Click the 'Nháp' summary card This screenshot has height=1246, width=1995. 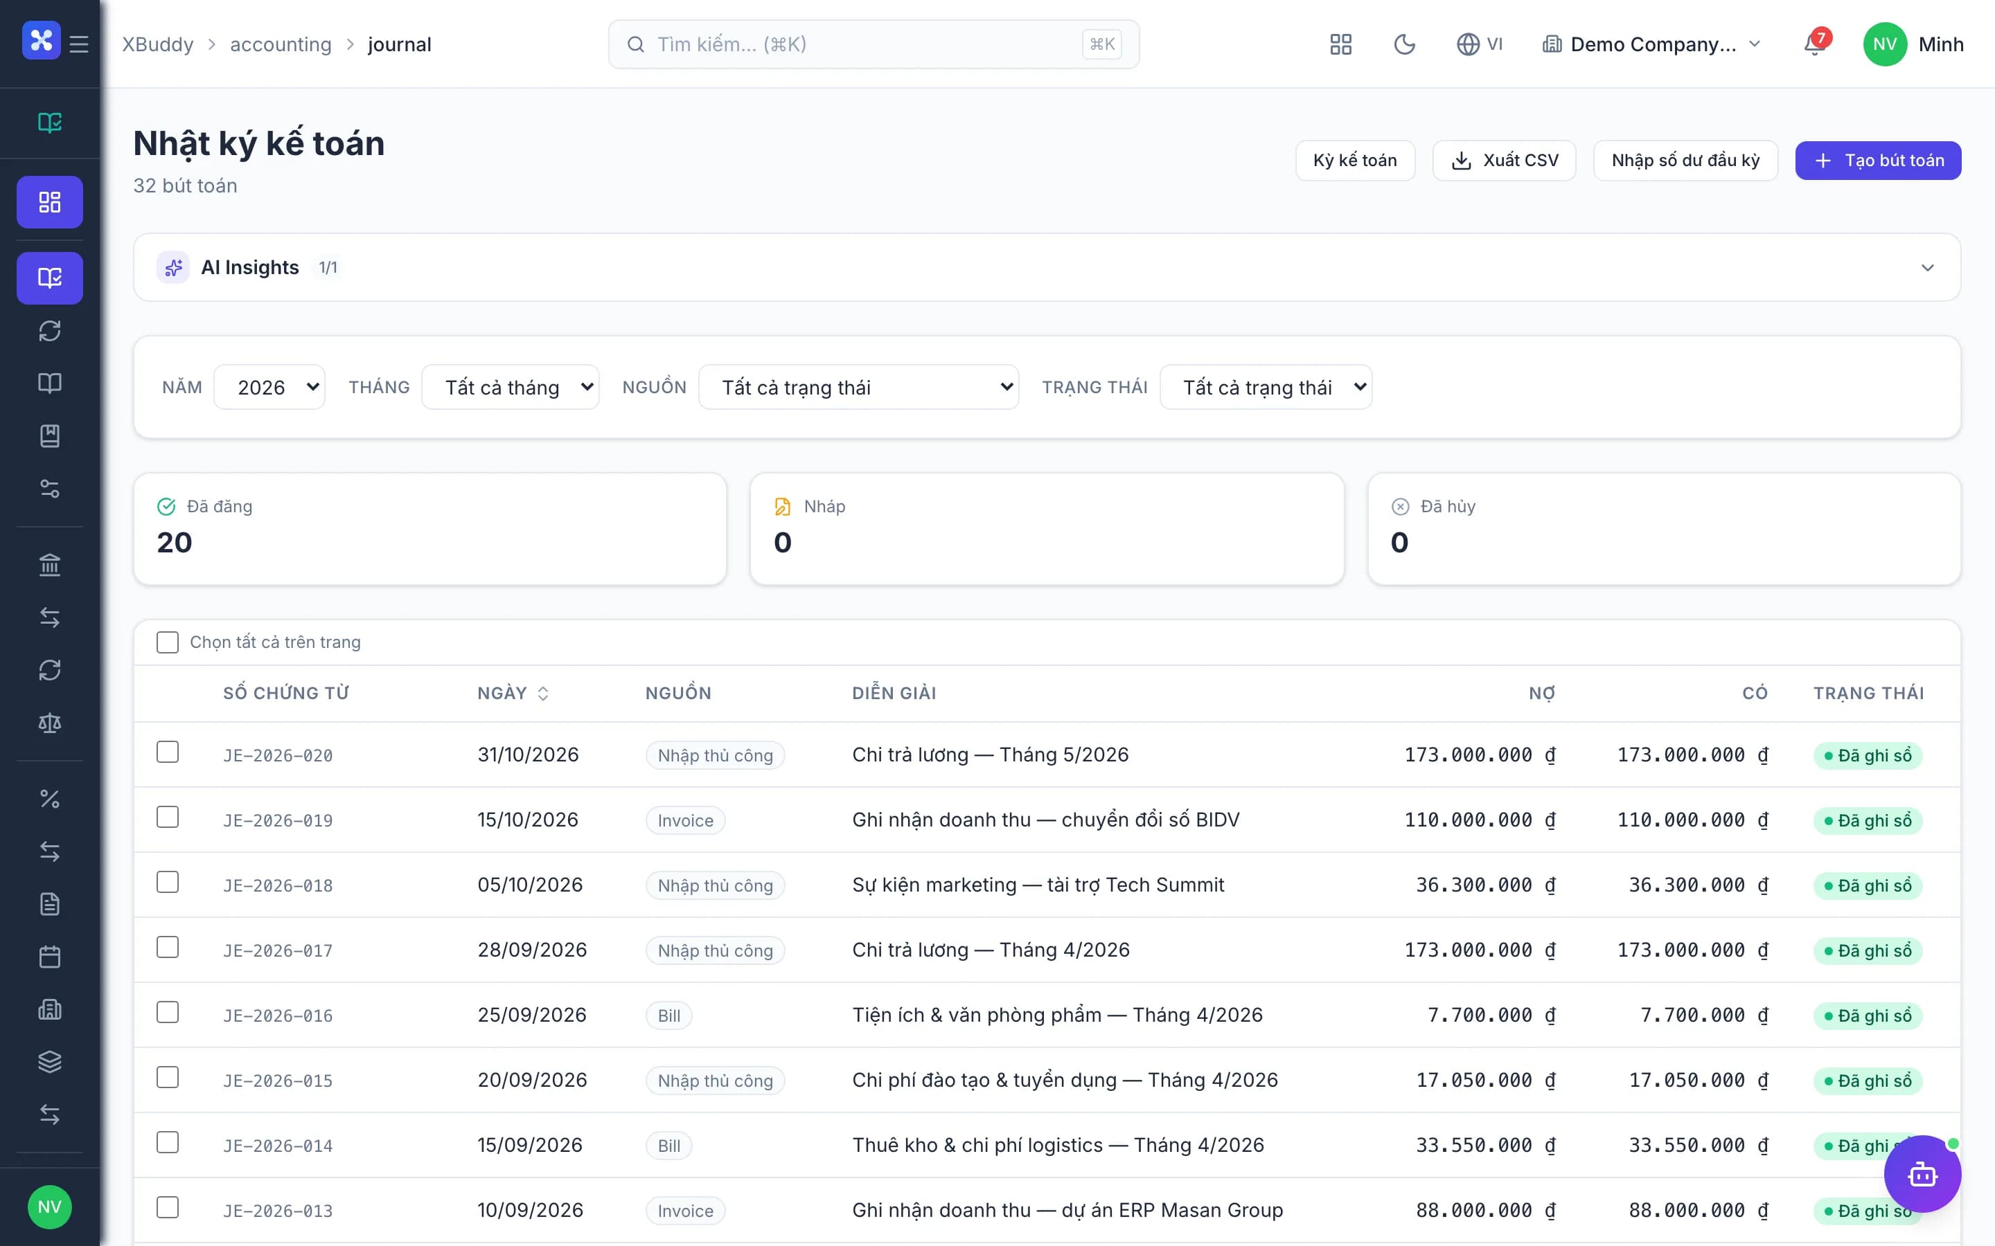click(x=1047, y=529)
